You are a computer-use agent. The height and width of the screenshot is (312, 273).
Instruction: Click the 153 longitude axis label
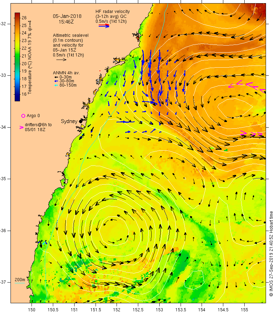coord(159,310)
